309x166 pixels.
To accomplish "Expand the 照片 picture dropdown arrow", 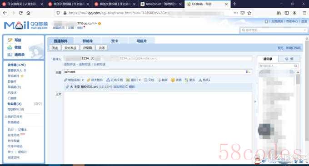I will pos(140,80).
